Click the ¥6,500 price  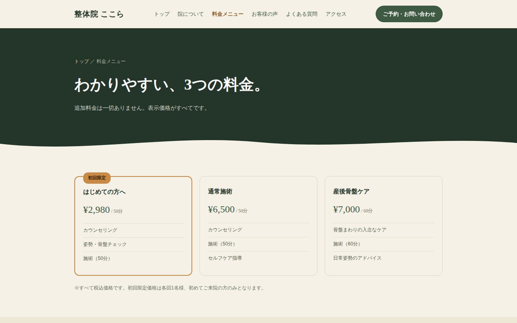(x=221, y=209)
